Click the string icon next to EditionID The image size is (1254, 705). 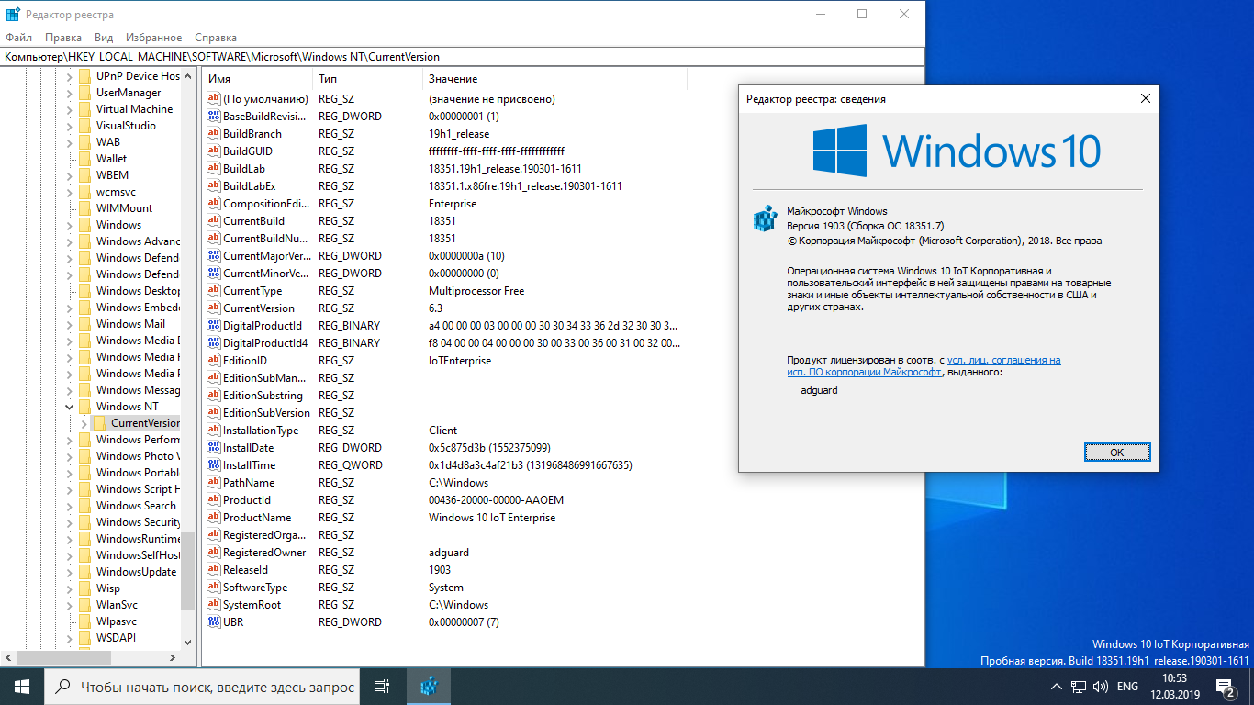point(214,361)
